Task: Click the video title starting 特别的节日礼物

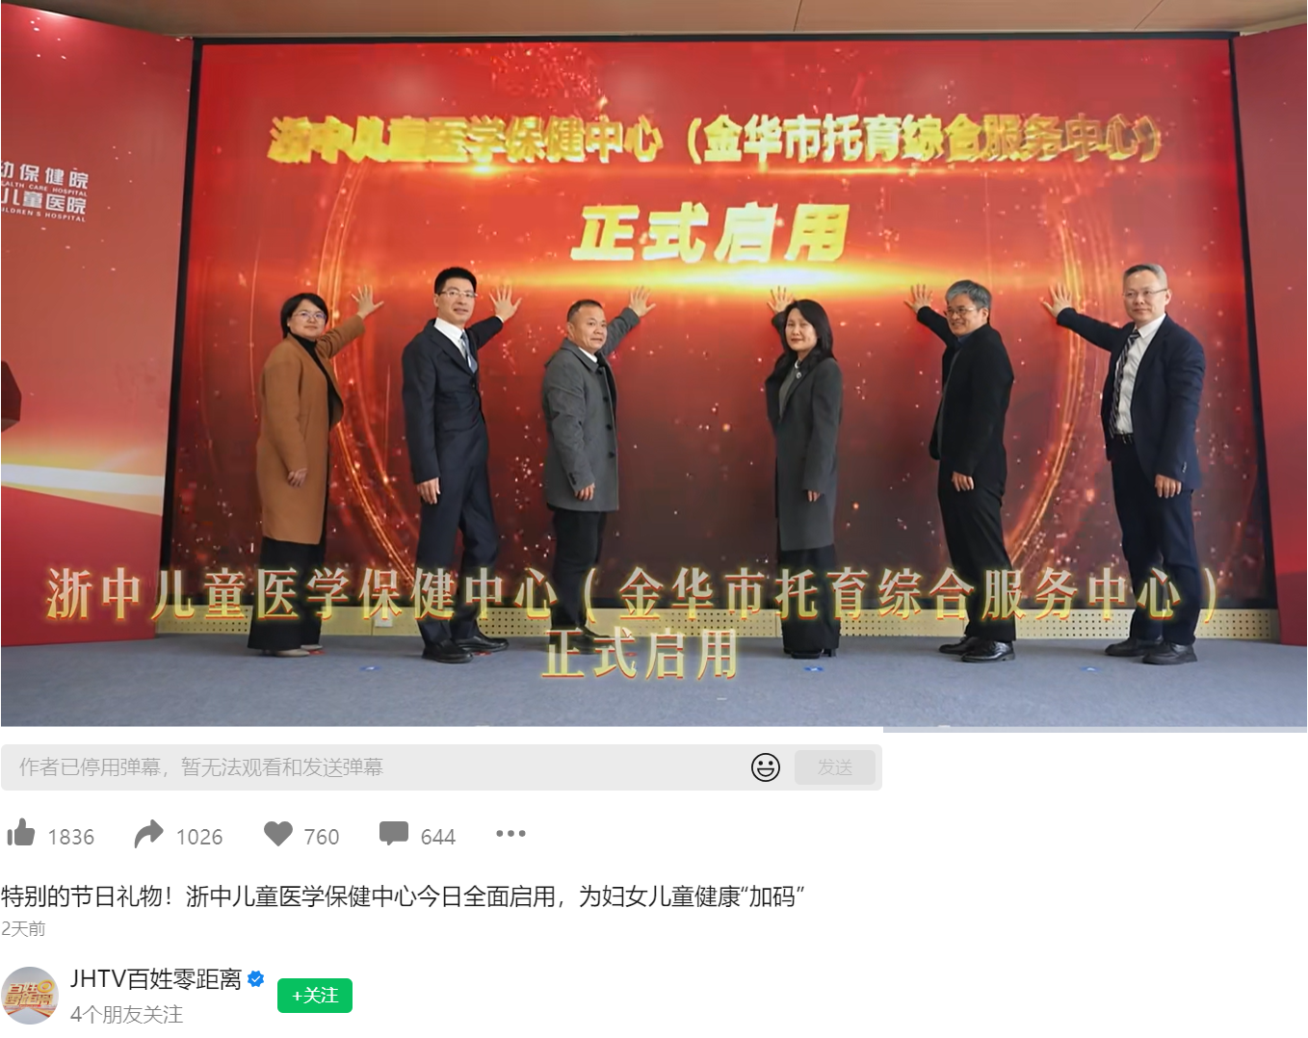Action: (x=403, y=896)
